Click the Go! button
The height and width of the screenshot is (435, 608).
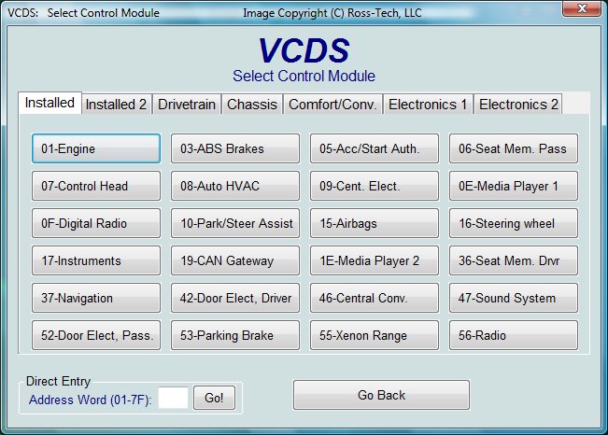coord(214,398)
